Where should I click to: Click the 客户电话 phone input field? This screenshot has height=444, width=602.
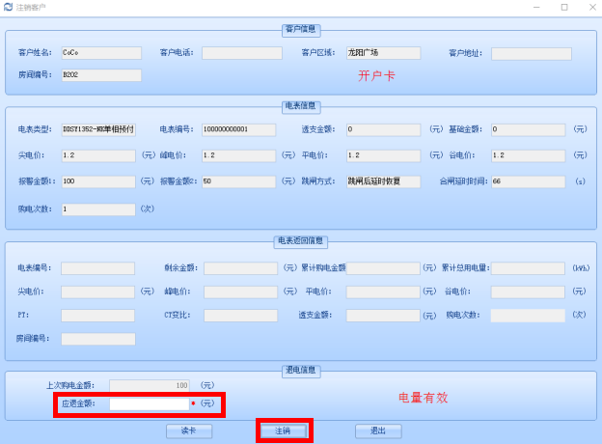pos(241,53)
